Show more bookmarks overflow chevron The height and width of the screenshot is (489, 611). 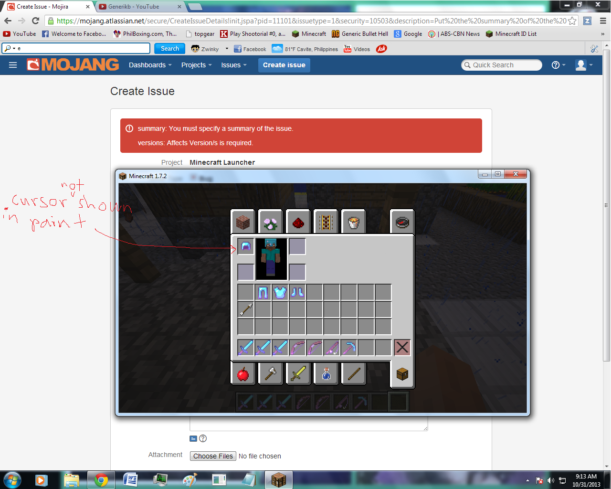[602, 34]
